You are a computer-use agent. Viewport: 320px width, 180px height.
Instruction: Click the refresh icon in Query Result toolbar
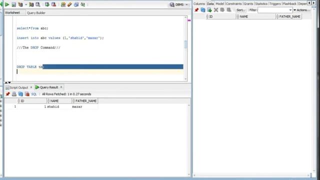pyautogui.click(x=20, y=94)
